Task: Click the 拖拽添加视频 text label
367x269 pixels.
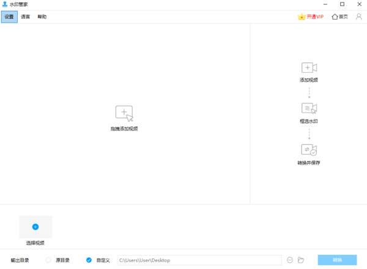Action: 124,129
